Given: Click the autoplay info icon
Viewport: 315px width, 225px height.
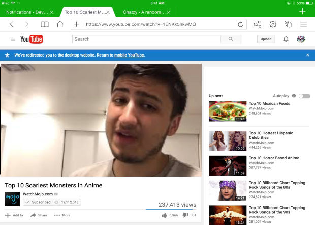Looking at the screenshot, I should (x=294, y=96).
